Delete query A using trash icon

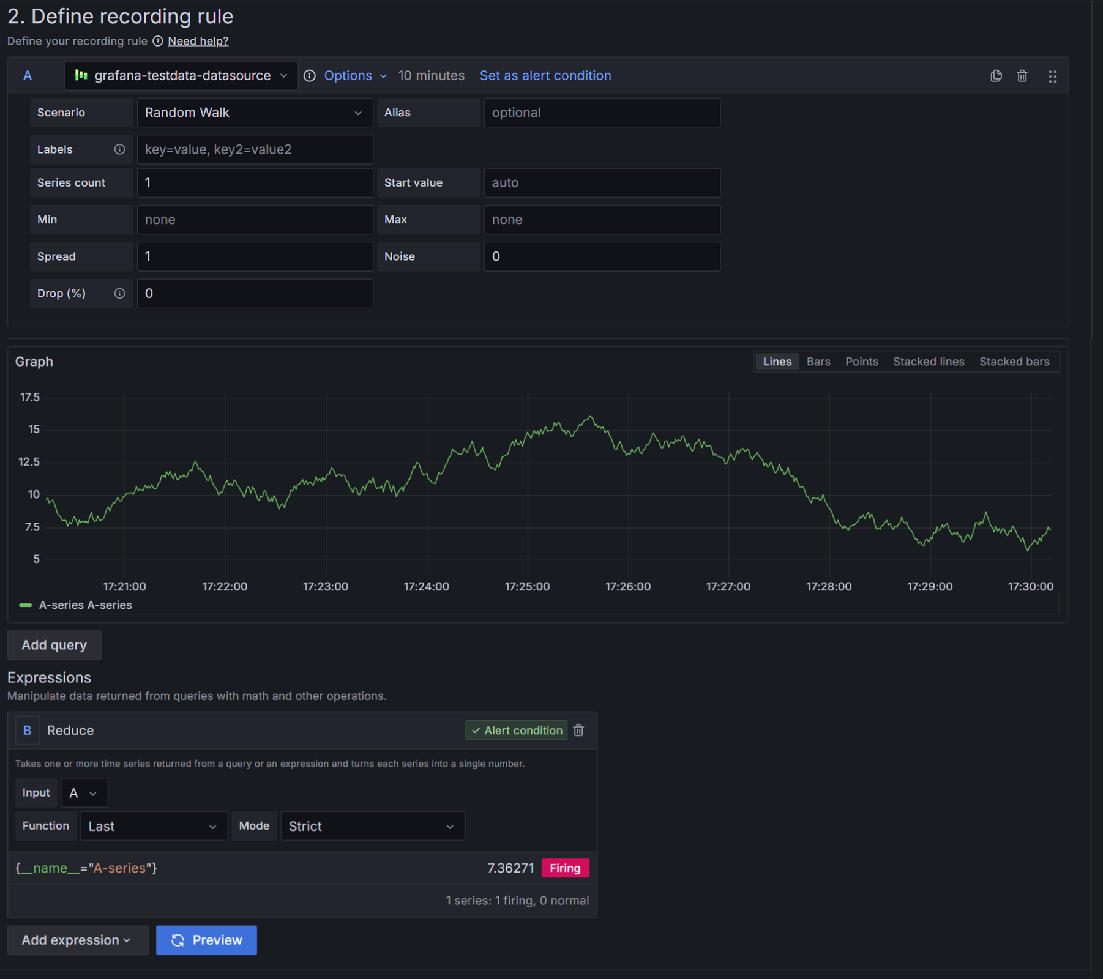point(1022,76)
